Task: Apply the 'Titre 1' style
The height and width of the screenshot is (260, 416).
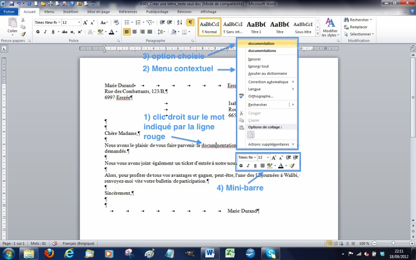Action: [256, 27]
